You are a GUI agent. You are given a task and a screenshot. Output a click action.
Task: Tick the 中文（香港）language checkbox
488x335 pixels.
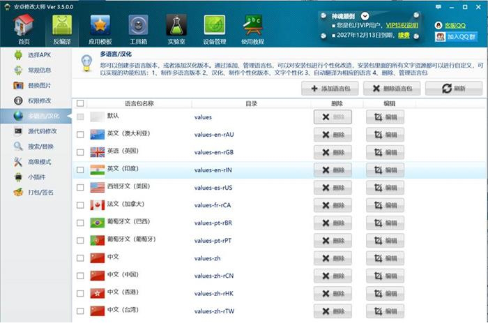80,294
